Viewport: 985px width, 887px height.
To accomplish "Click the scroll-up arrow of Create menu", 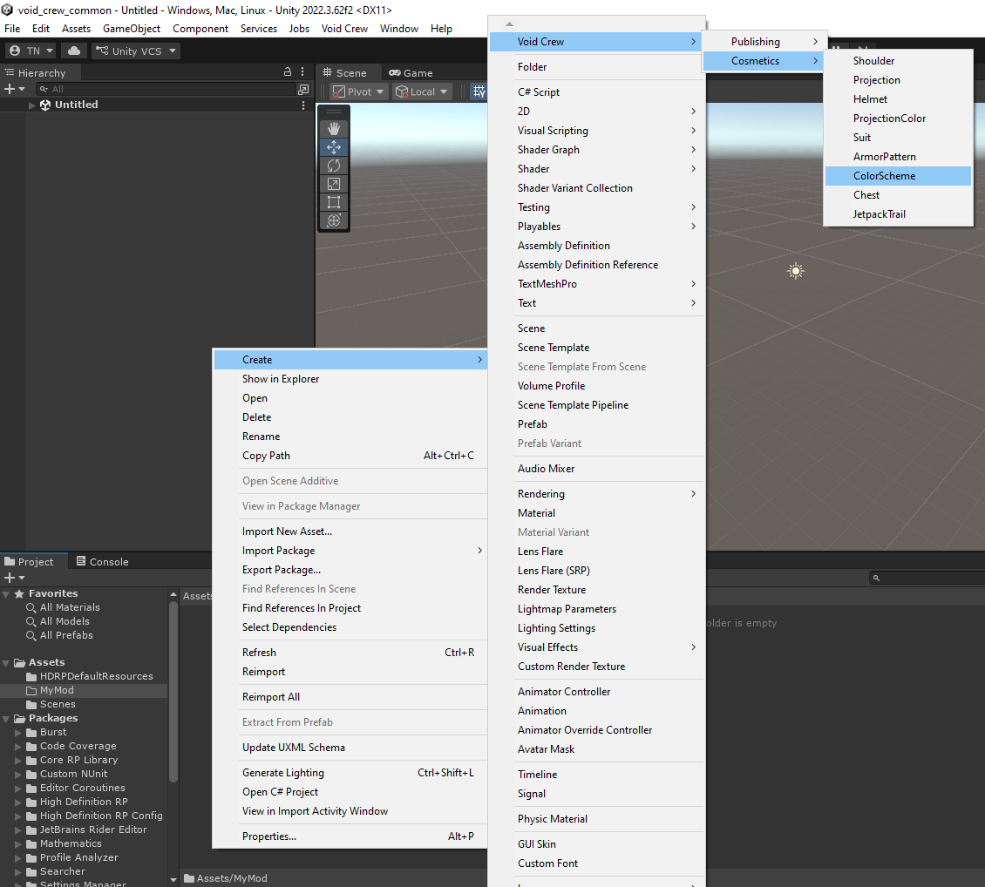I will pyautogui.click(x=509, y=24).
